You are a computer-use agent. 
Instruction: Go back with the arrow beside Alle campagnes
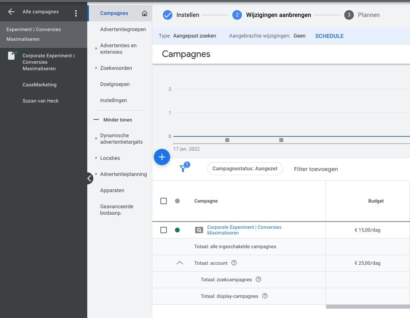coord(11,12)
